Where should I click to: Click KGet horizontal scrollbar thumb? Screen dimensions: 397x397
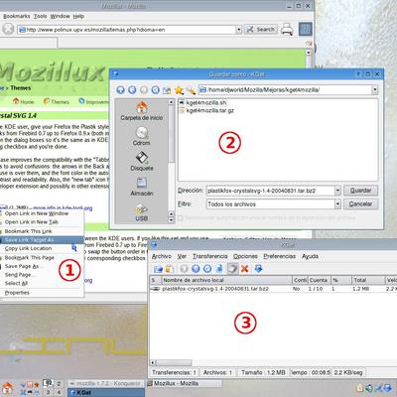[174, 362]
